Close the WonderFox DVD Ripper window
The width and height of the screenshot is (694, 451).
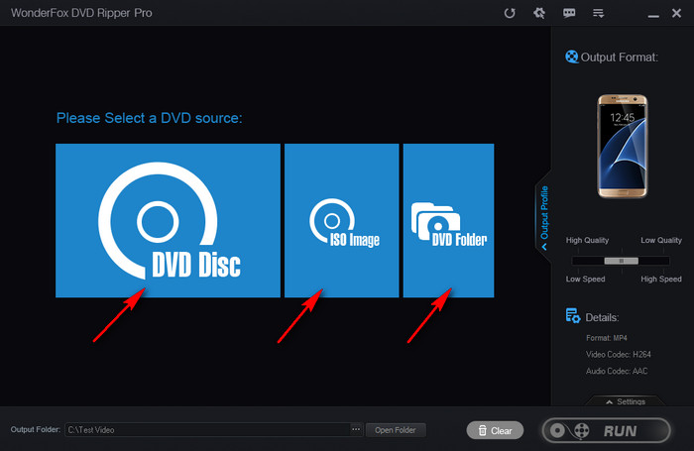pos(676,13)
